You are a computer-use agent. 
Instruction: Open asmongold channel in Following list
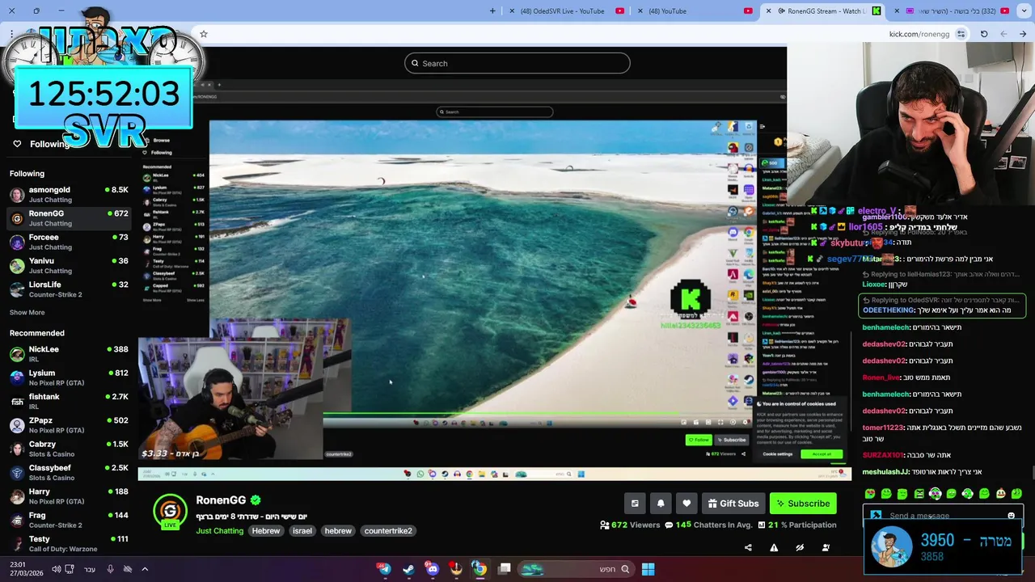tap(69, 195)
